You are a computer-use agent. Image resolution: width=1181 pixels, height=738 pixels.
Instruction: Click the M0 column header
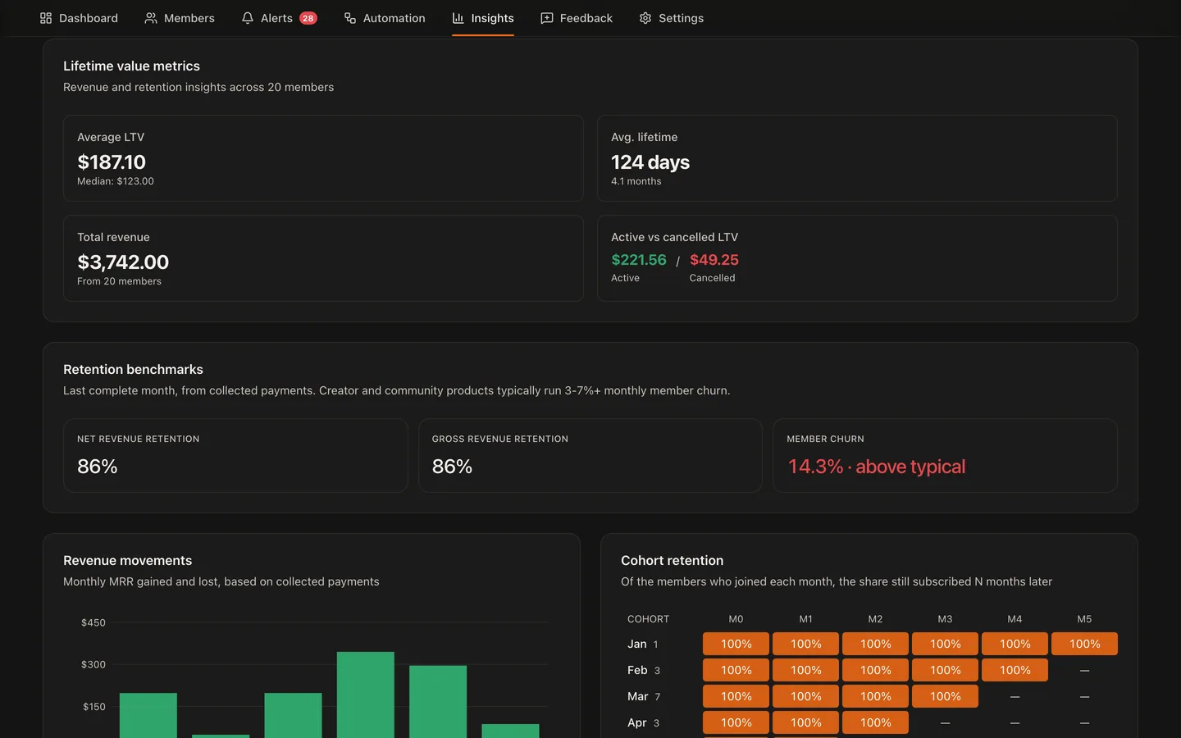pos(736,619)
